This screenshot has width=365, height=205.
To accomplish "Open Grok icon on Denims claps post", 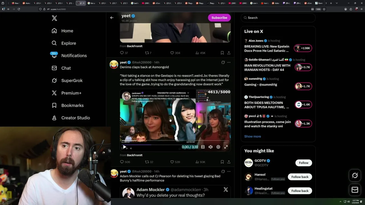I will tap(223, 62).
